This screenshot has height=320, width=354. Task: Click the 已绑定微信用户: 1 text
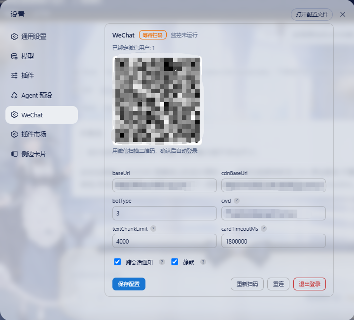coord(134,48)
